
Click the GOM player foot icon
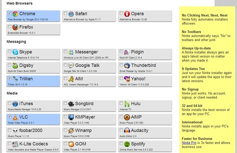(x=71, y=144)
